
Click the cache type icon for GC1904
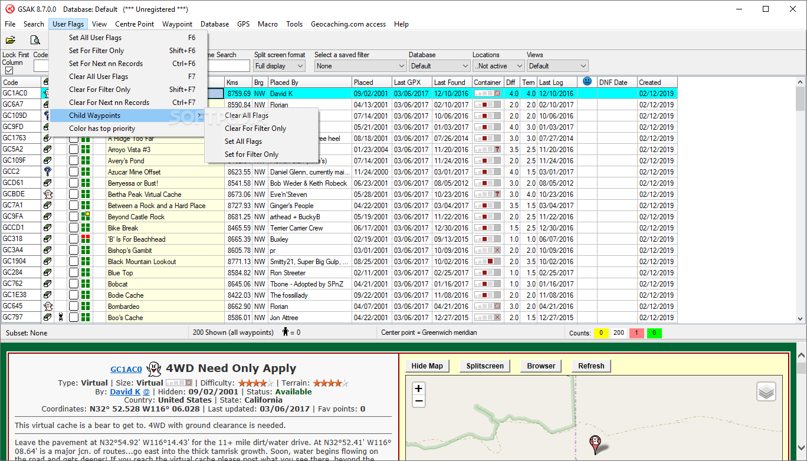pyautogui.click(x=47, y=262)
